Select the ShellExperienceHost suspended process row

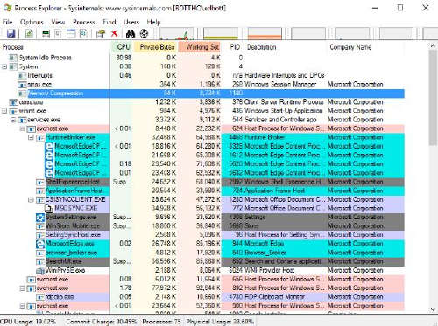click(x=202, y=182)
